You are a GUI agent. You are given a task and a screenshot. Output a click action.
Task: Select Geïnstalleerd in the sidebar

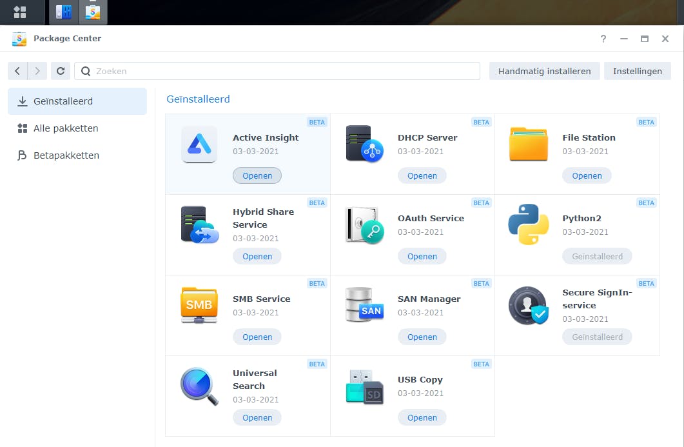point(77,101)
